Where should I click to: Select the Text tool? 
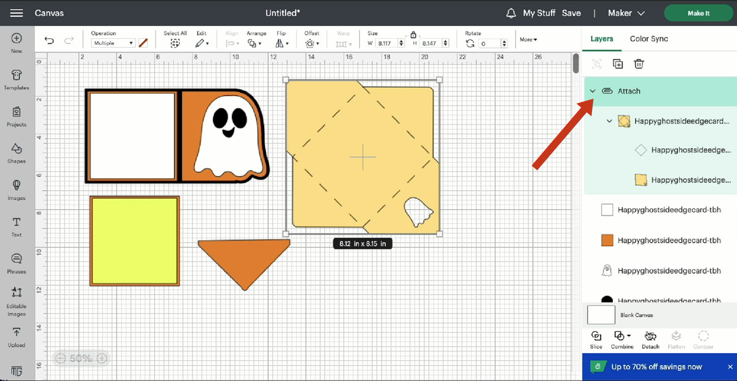click(16, 226)
